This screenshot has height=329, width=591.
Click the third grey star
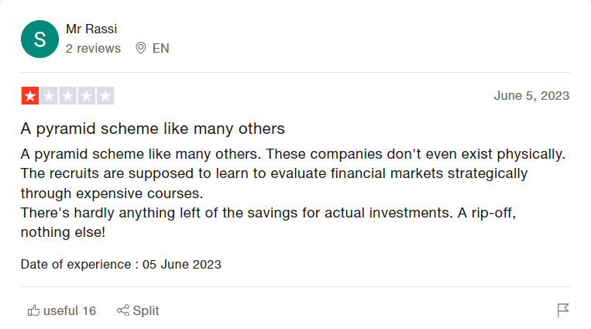(68, 96)
